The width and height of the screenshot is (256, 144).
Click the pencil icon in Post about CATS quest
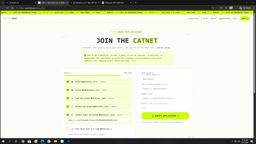72,129
